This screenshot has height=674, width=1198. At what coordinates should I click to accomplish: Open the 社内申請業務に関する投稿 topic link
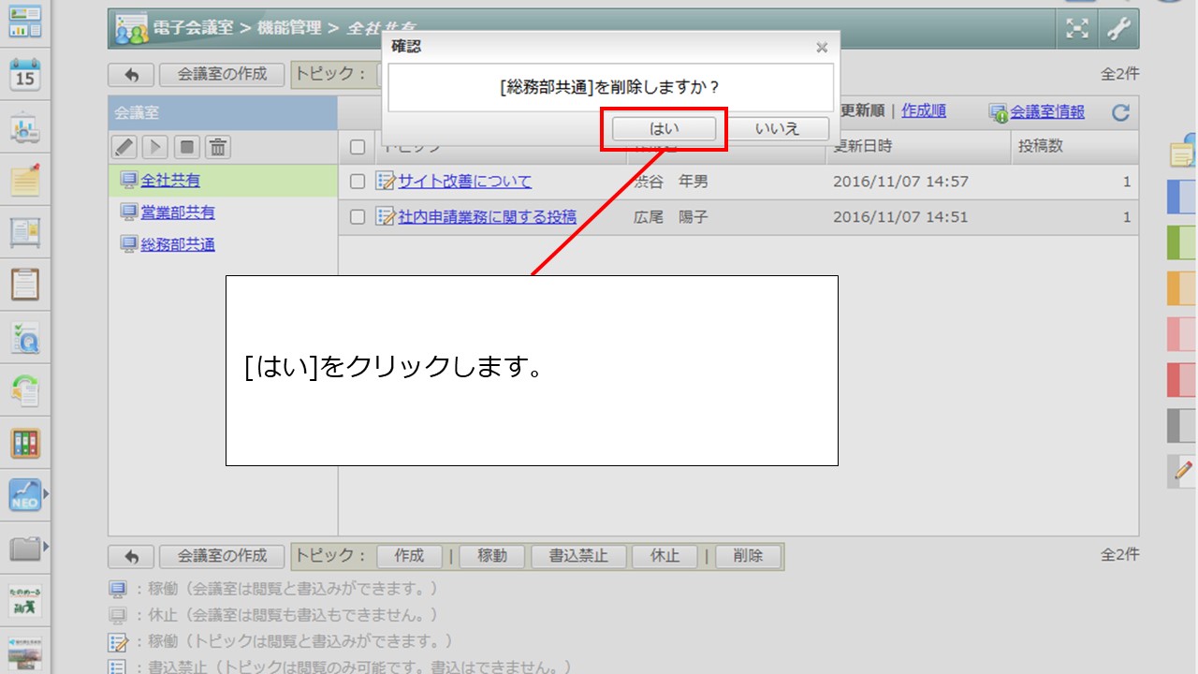coord(488,217)
